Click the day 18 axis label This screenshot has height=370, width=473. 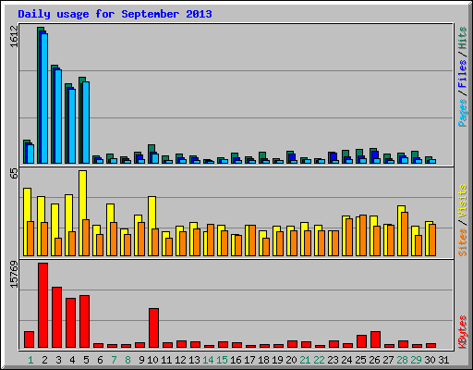[x=263, y=360]
